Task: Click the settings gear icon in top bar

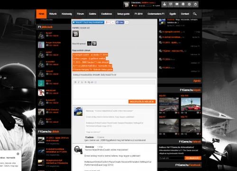Action: [189, 4]
